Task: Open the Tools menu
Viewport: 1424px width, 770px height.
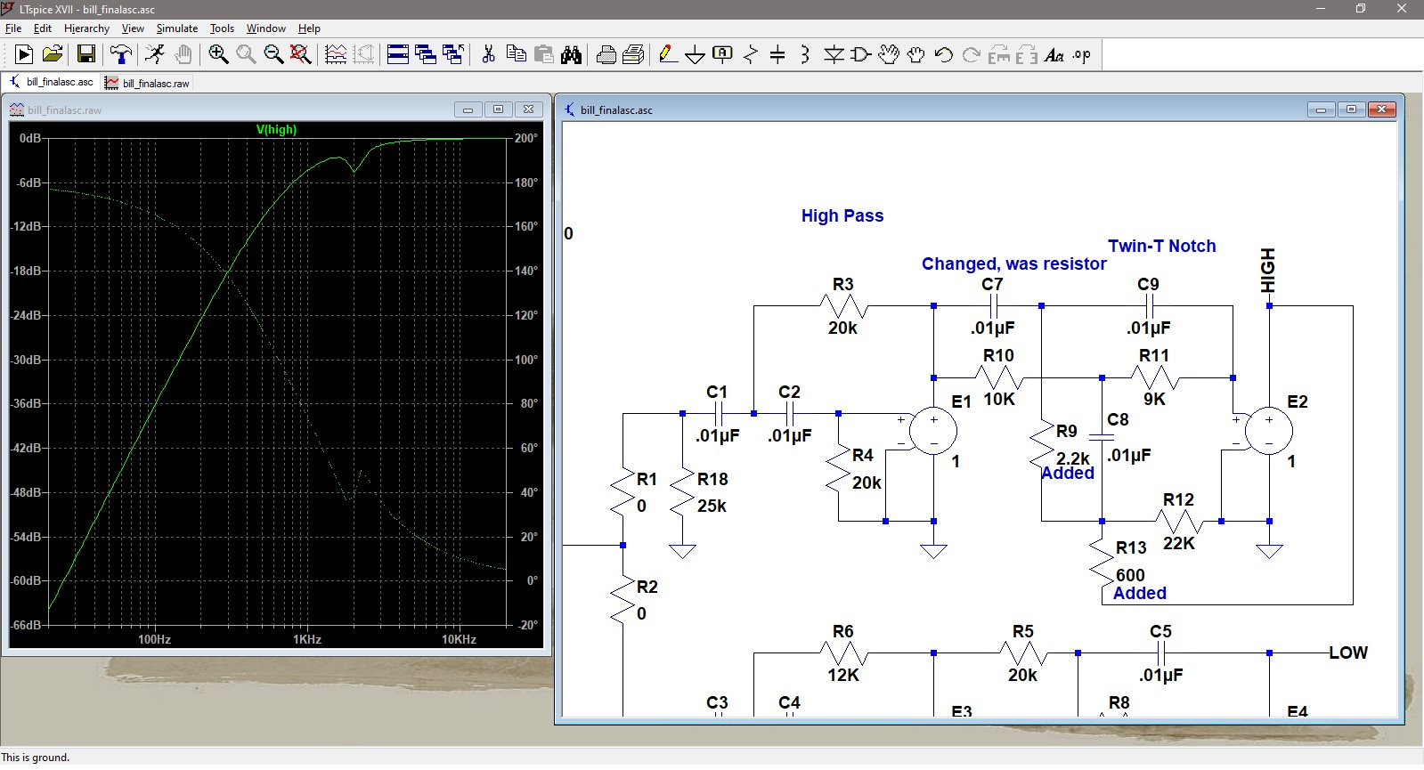Action: click(222, 28)
